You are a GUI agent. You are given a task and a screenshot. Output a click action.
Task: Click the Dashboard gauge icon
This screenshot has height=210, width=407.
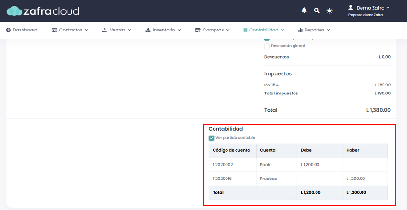pos(8,30)
